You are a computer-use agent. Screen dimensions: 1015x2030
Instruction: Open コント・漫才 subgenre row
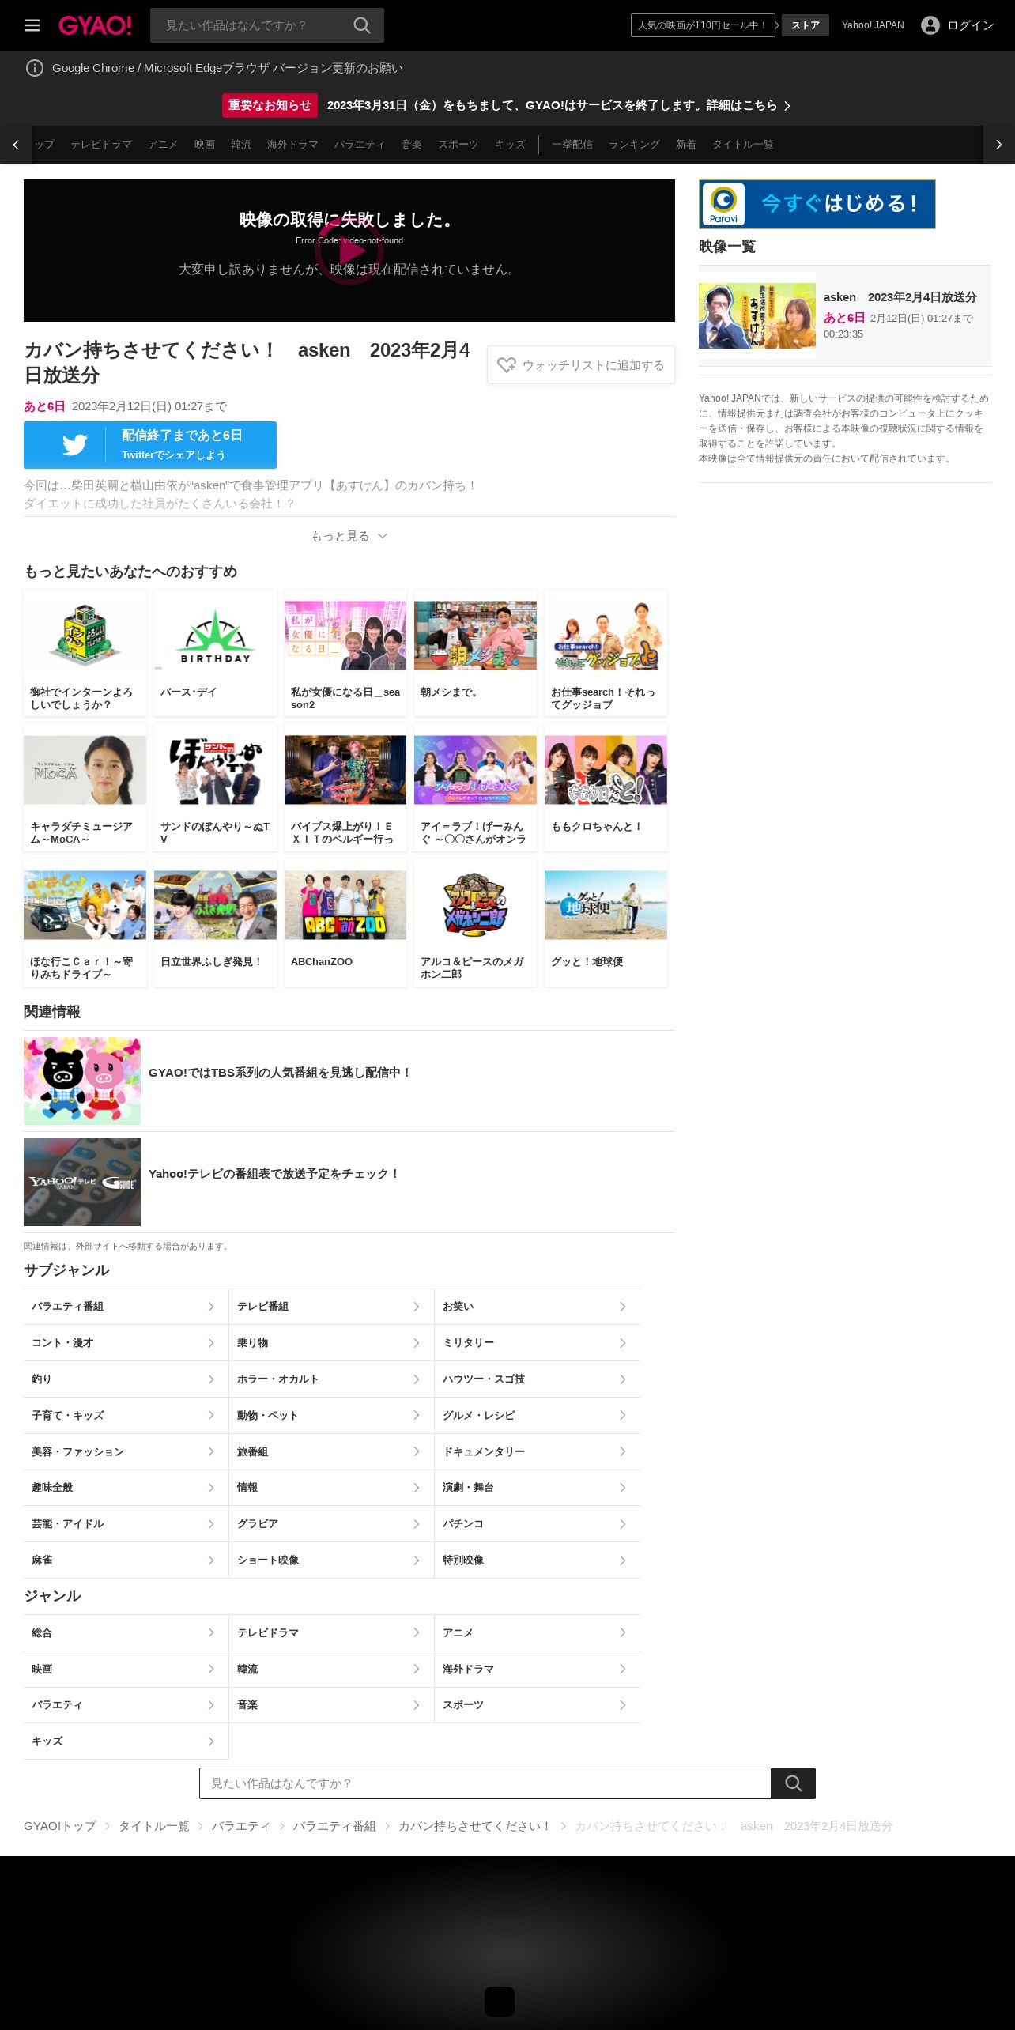126,1343
